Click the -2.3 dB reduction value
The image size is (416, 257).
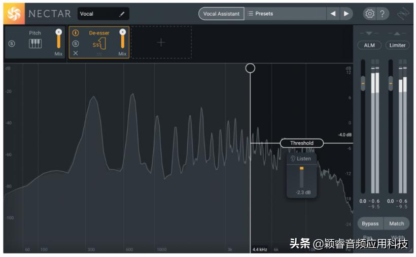coord(303,192)
